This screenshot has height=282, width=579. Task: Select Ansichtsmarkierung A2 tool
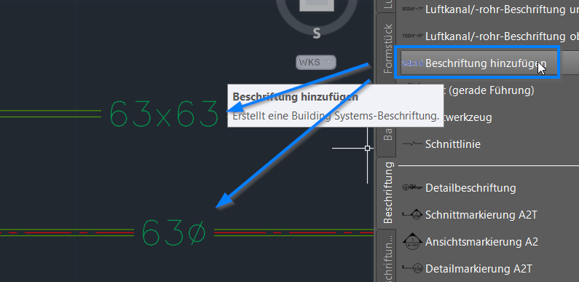[481, 242]
